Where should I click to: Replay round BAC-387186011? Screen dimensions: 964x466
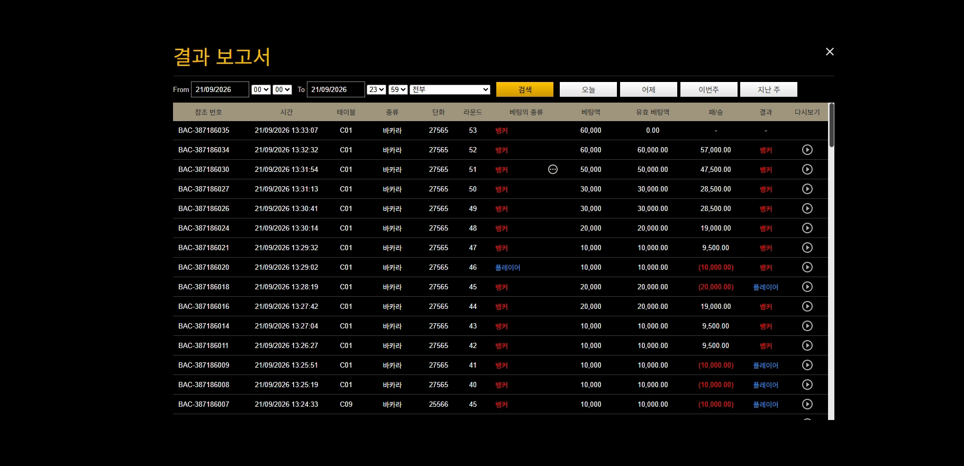tap(807, 345)
